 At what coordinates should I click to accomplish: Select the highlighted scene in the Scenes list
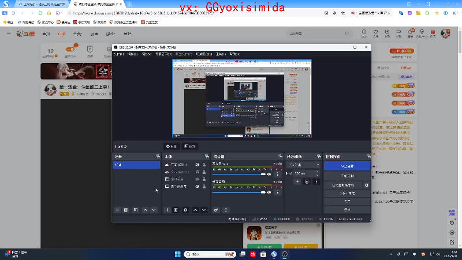pyautogui.click(x=136, y=165)
